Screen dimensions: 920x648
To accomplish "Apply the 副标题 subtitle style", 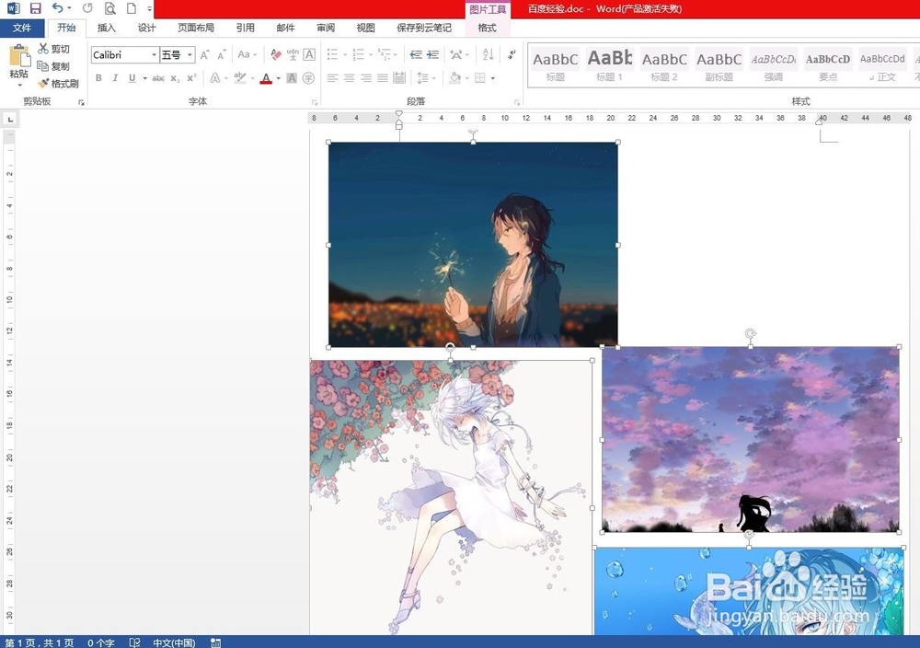I will pos(719,65).
